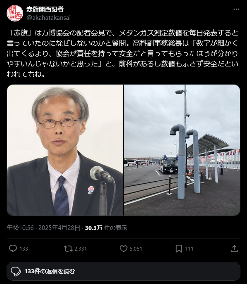247x284 pixels.
Task: Open the photo of pipes and bus
Action: 182,150
